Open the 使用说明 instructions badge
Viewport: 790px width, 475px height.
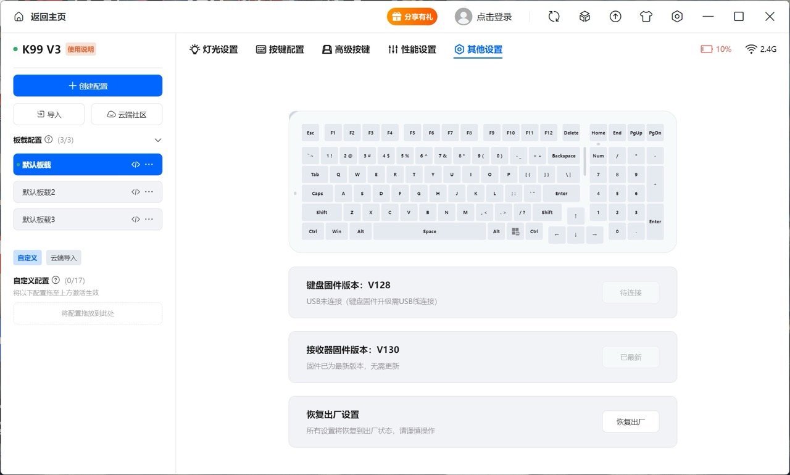(81, 49)
